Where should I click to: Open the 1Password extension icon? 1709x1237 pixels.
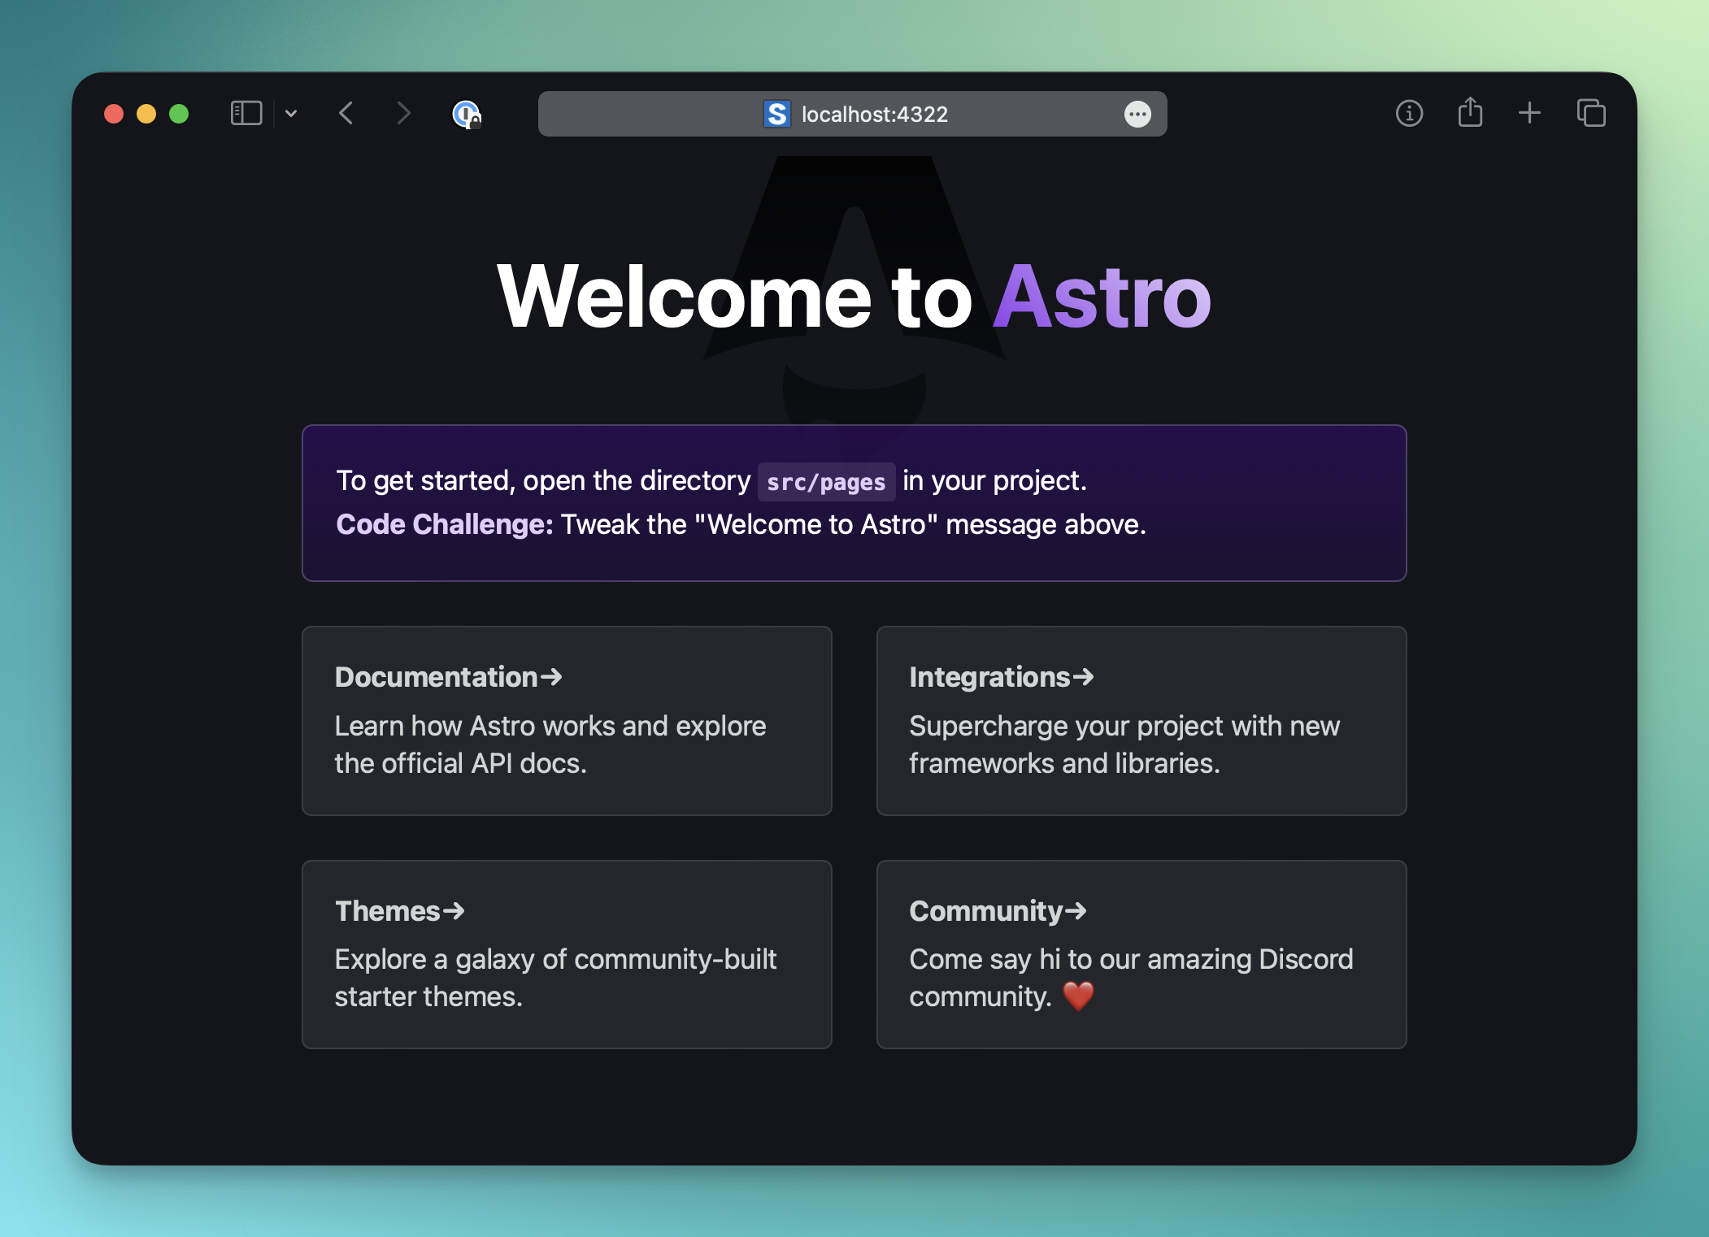click(467, 114)
